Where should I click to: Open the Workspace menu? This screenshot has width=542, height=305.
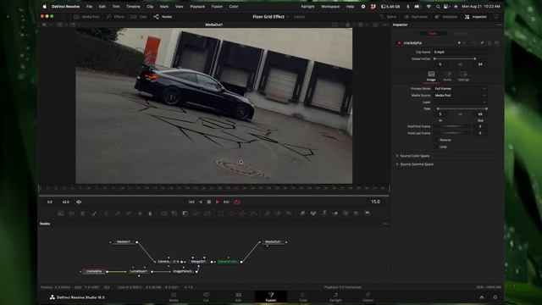[330, 7]
